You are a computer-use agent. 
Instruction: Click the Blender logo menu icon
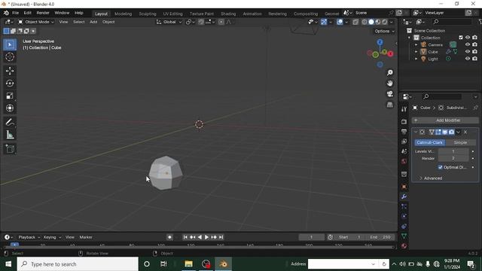[6, 13]
